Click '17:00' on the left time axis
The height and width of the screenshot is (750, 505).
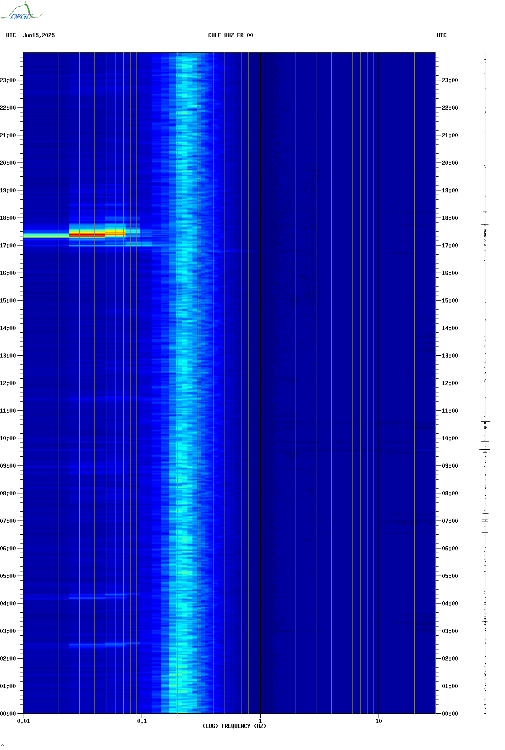pyautogui.click(x=8, y=246)
